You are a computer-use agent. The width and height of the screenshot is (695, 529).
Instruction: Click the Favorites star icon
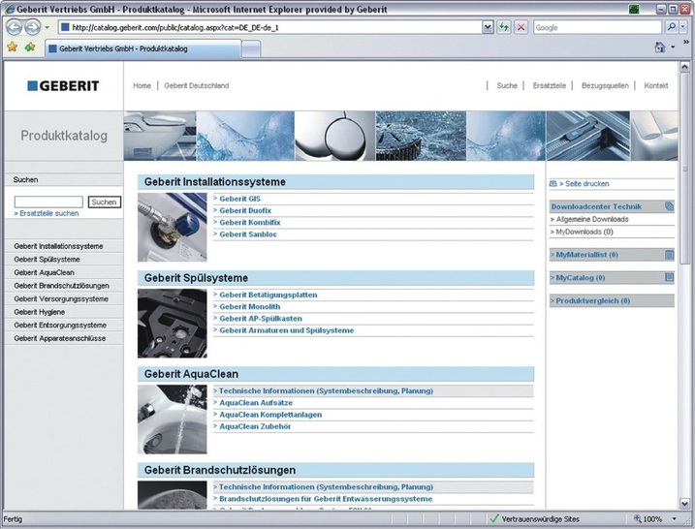(12, 47)
